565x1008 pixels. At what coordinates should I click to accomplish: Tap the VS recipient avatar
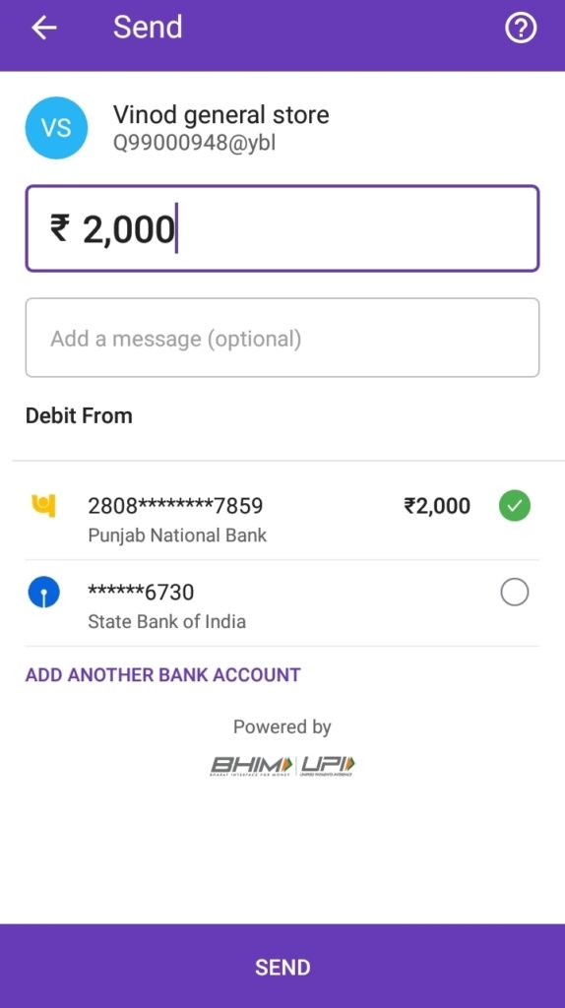56,128
